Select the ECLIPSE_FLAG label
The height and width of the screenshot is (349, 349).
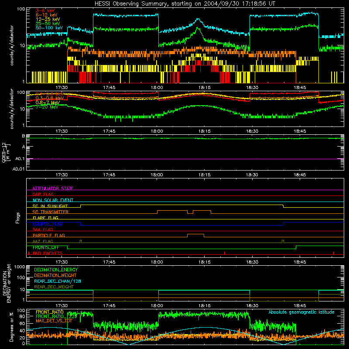coord(48,224)
